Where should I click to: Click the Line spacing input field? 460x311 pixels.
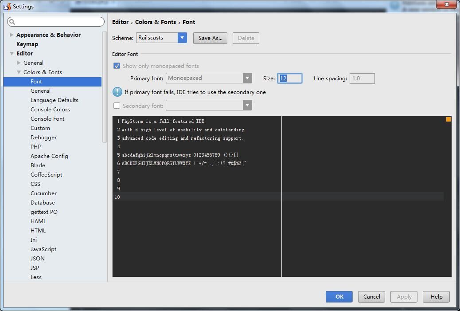362,79
